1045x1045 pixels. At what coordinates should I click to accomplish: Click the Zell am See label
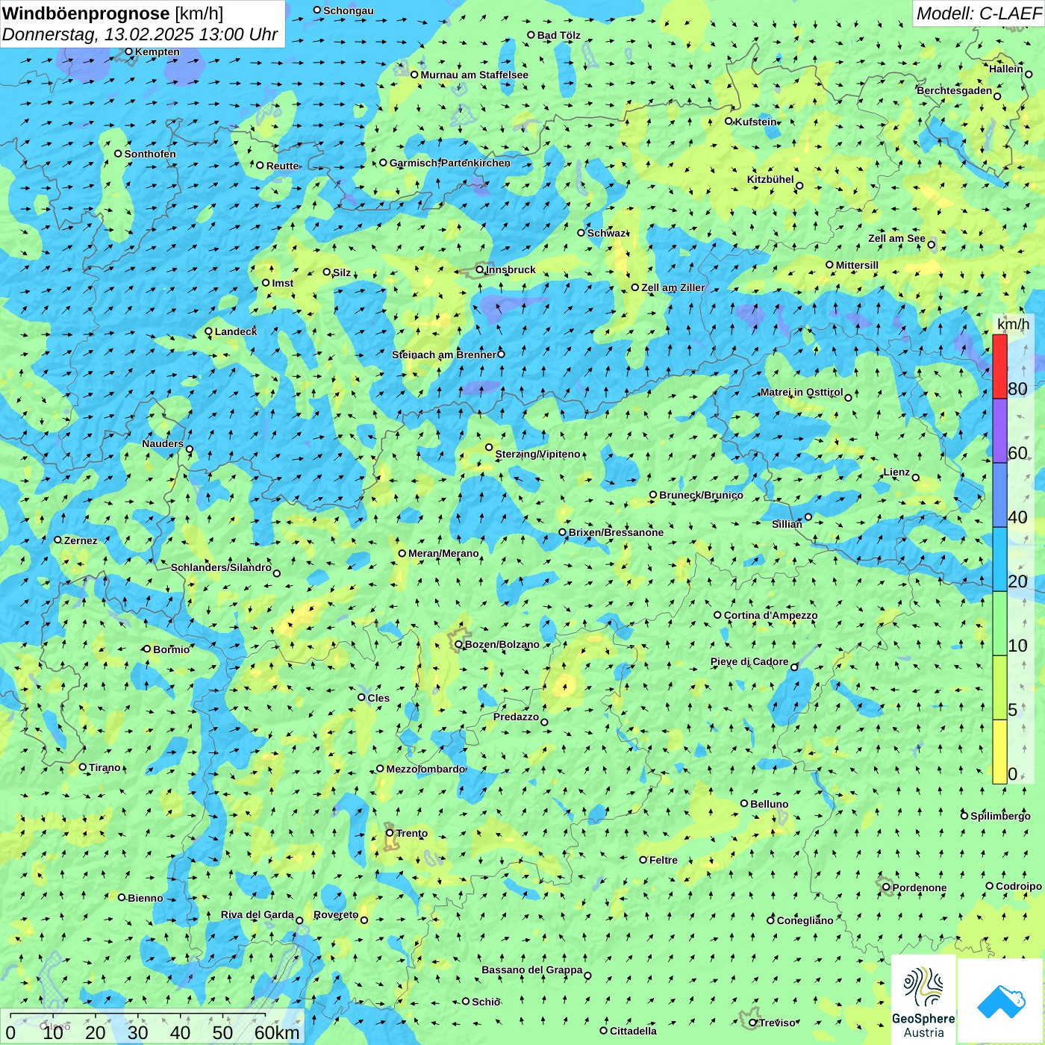click(x=896, y=238)
